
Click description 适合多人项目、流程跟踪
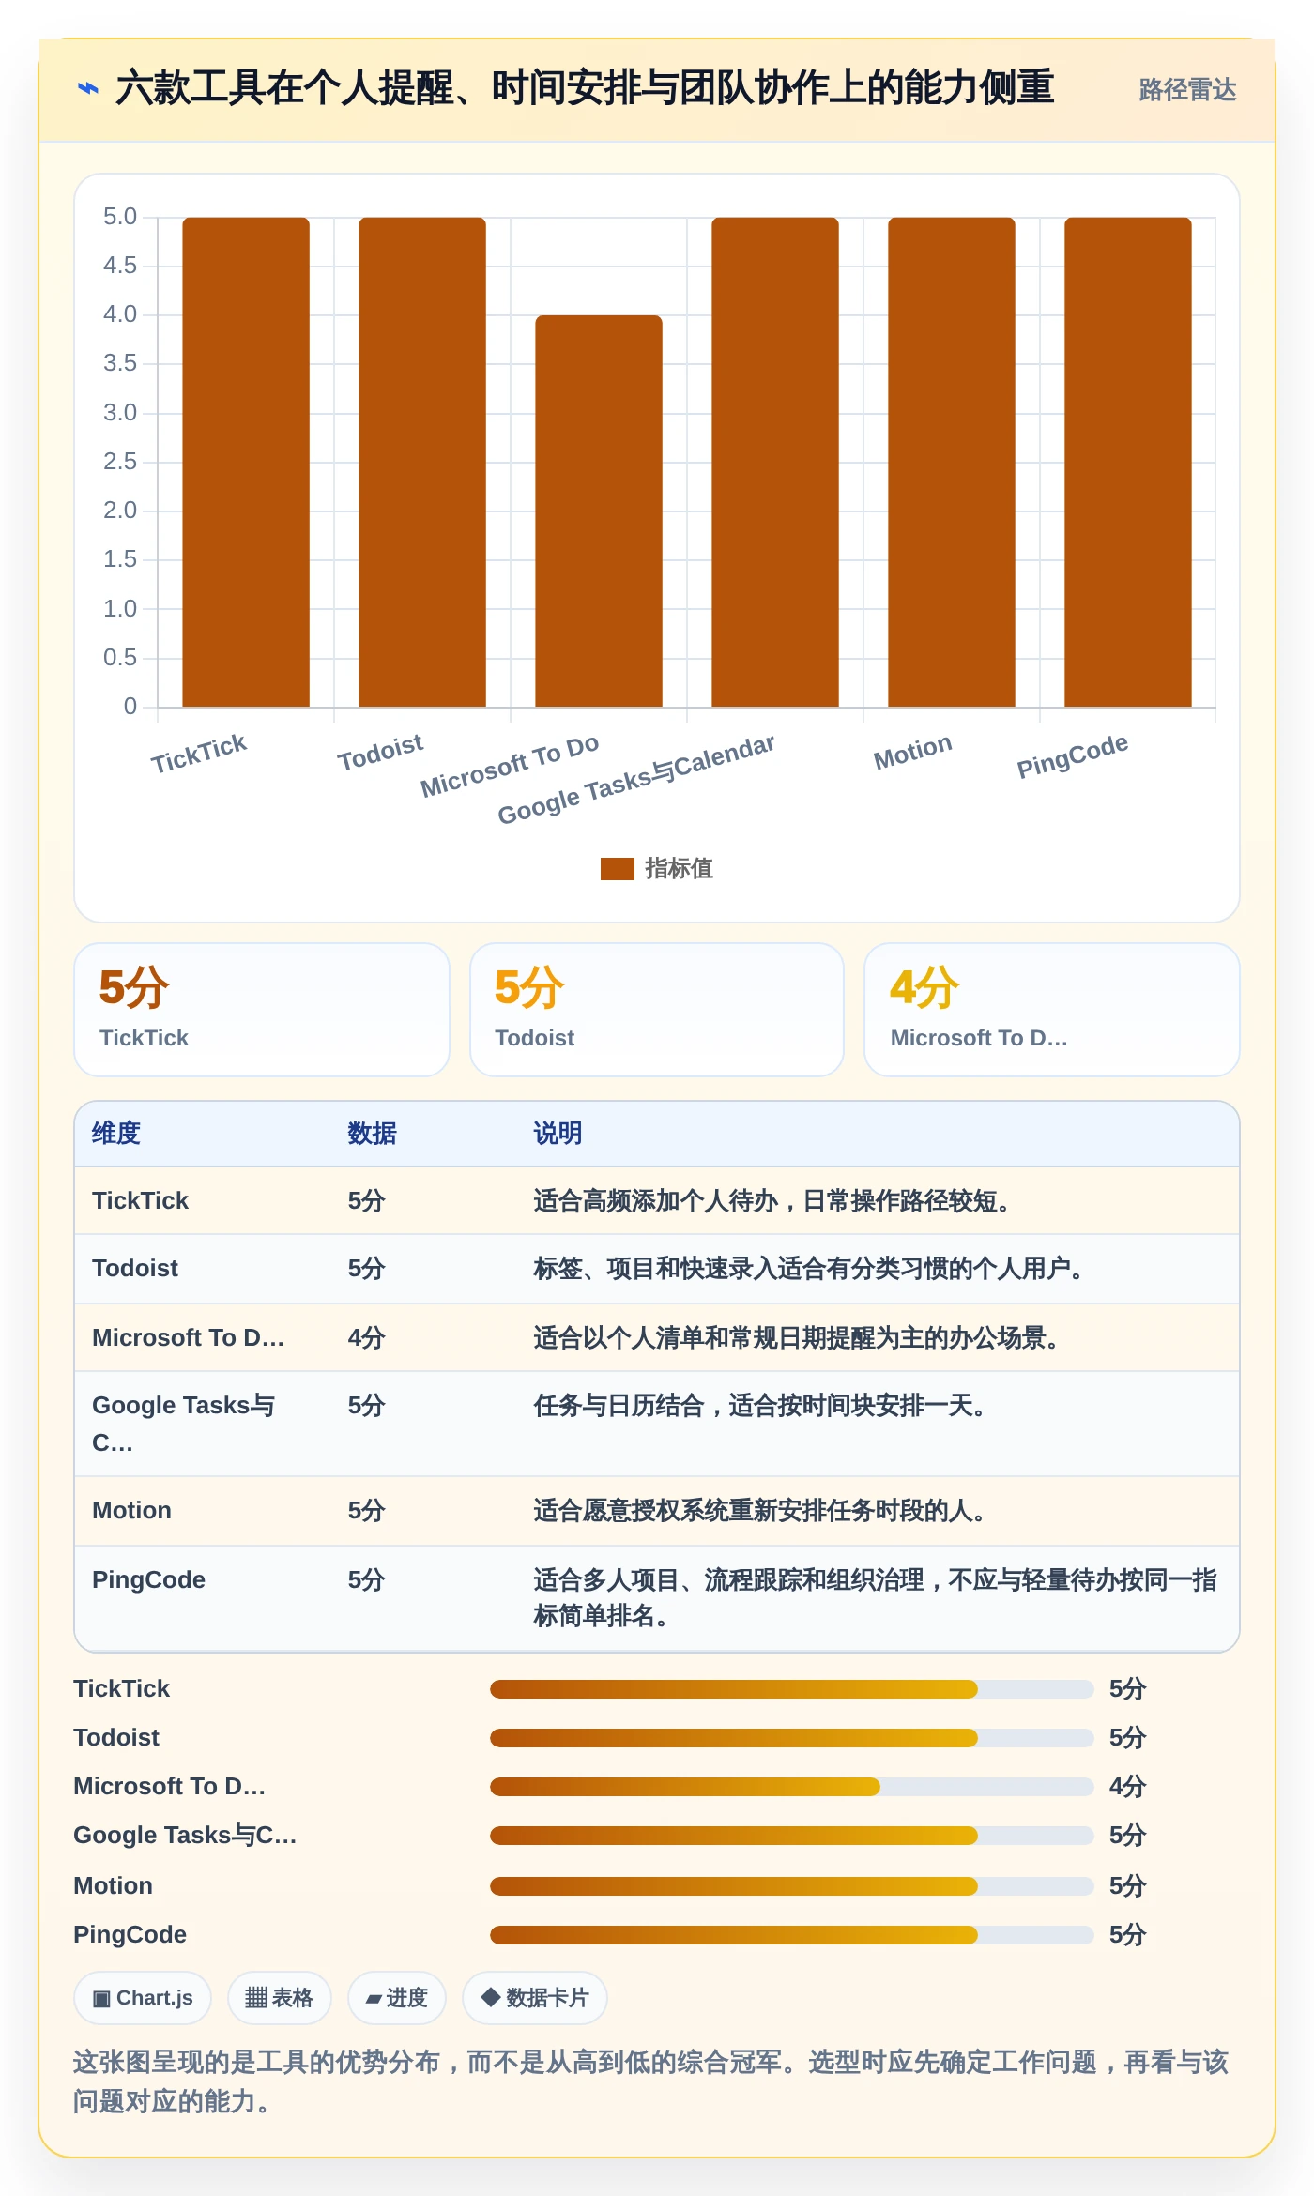875,1598
